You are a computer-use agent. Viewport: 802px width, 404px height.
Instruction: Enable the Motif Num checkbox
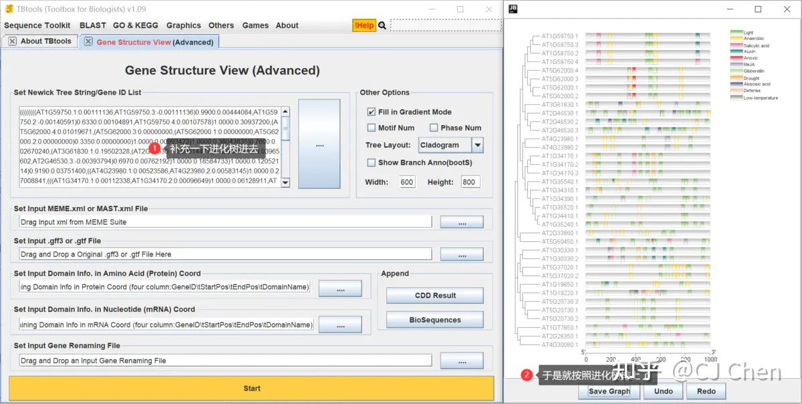(372, 128)
